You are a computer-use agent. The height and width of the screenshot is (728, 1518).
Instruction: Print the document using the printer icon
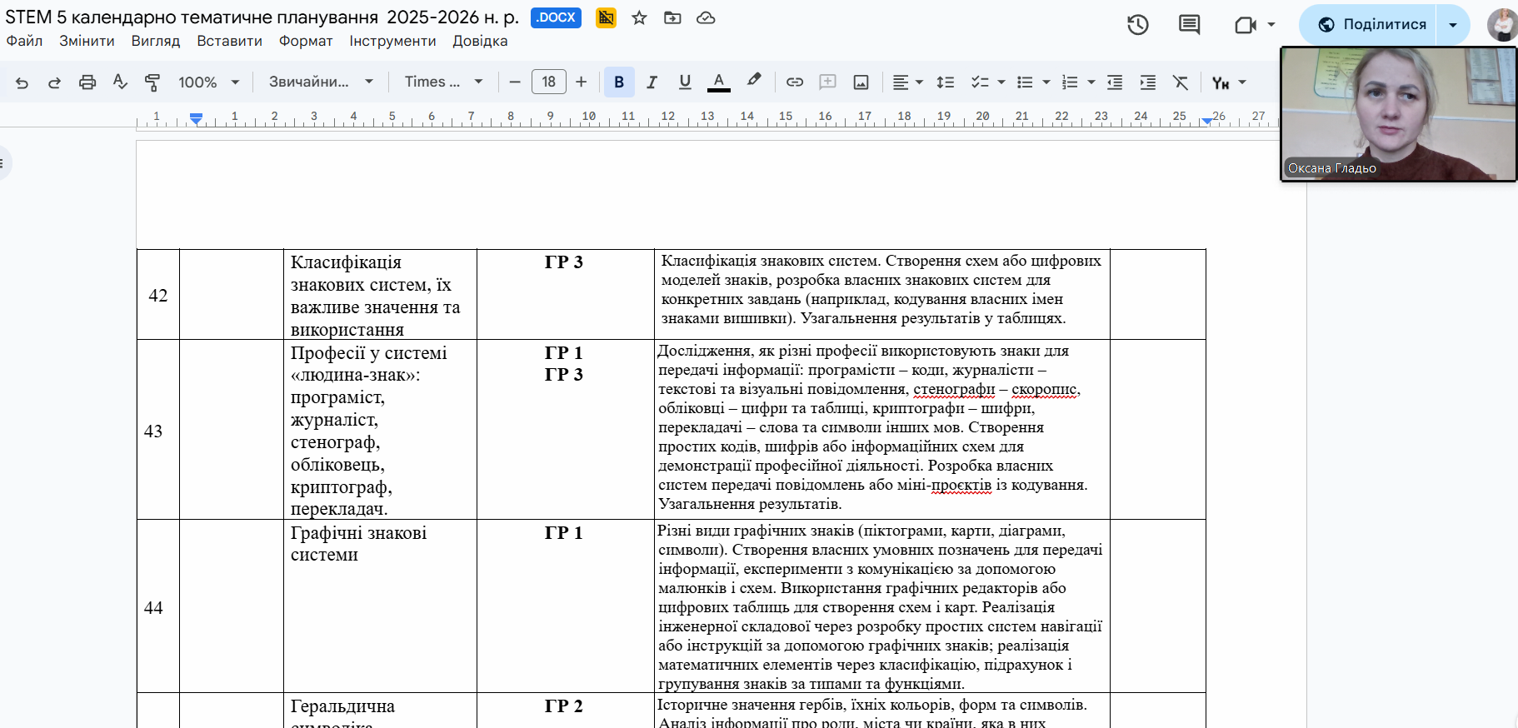click(87, 82)
